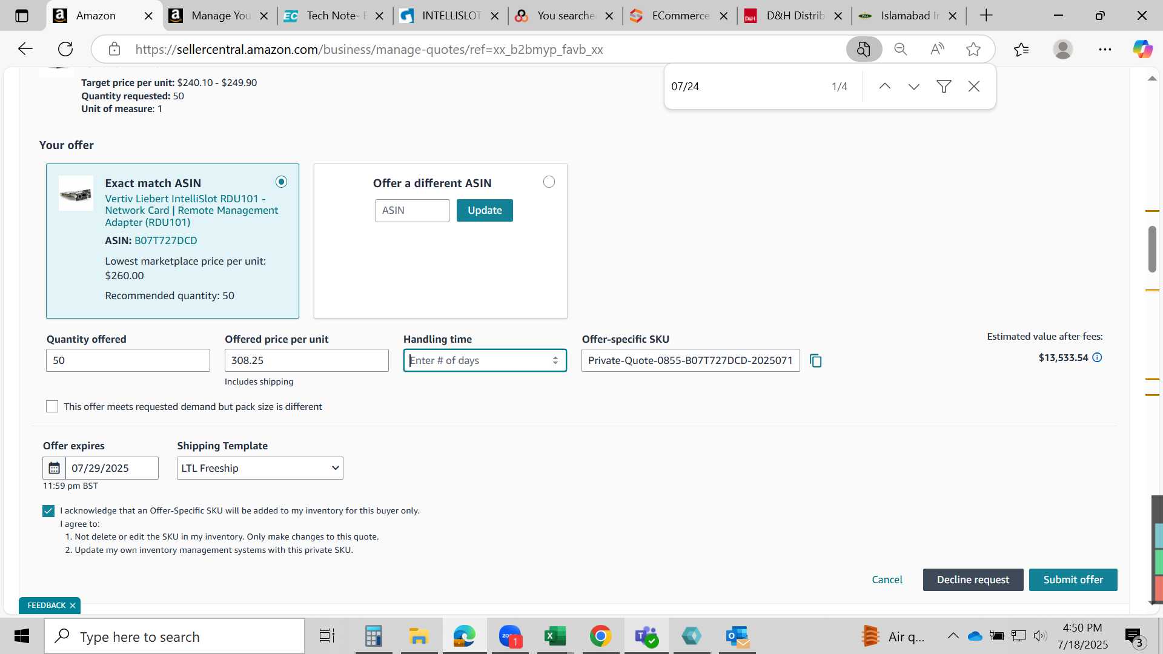Close the FEEDBACK badge
The width and height of the screenshot is (1163, 654).
(x=73, y=606)
